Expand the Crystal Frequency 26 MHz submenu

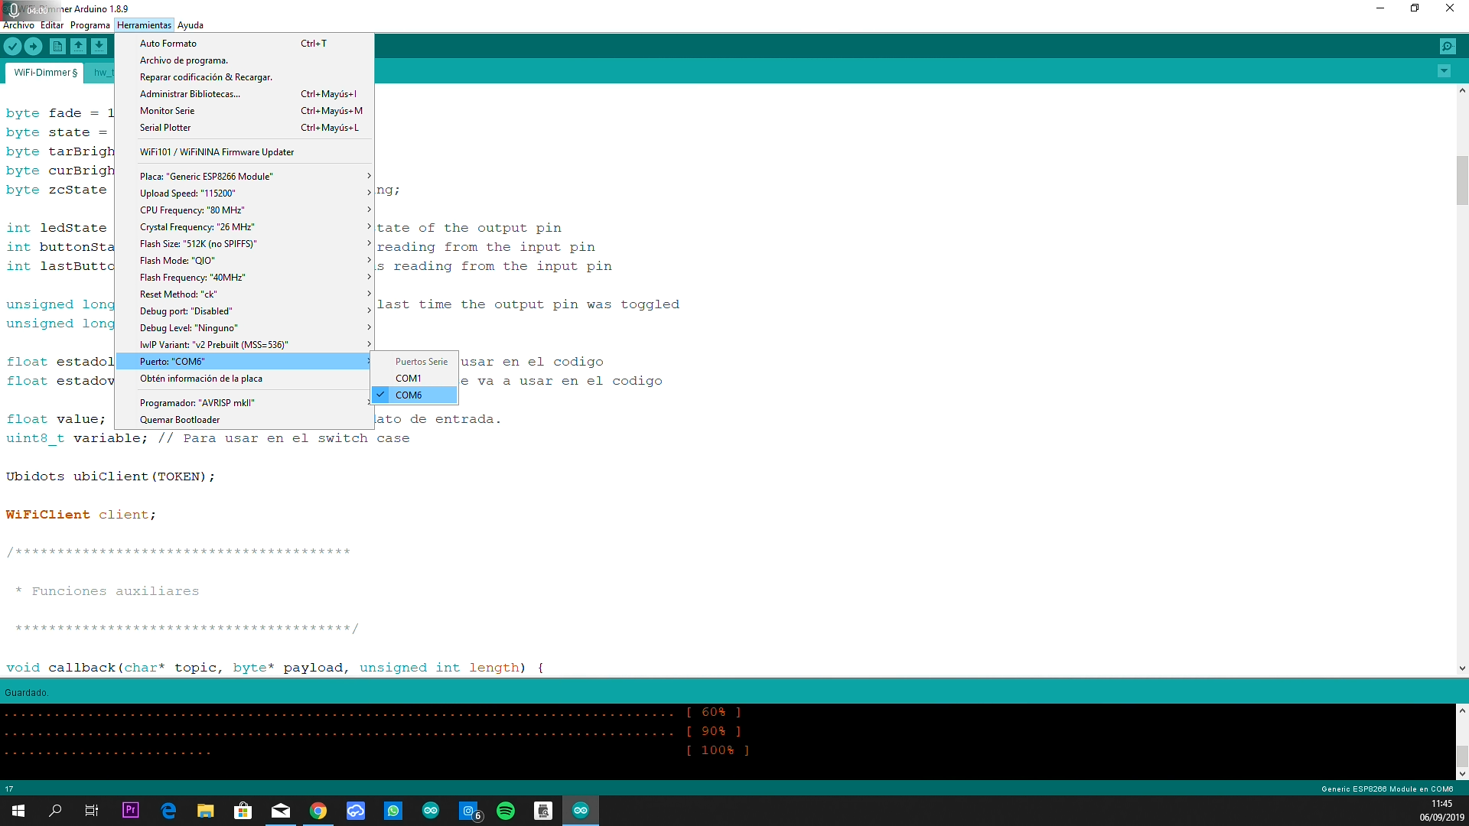pyautogui.click(x=244, y=227)
